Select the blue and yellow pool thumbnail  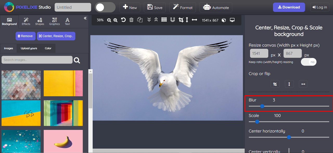[x=21, y=113]
